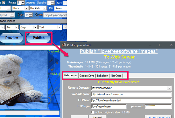Click the Upload button
The height and width of the screenshot is (118, 175).
pos(97,117)
